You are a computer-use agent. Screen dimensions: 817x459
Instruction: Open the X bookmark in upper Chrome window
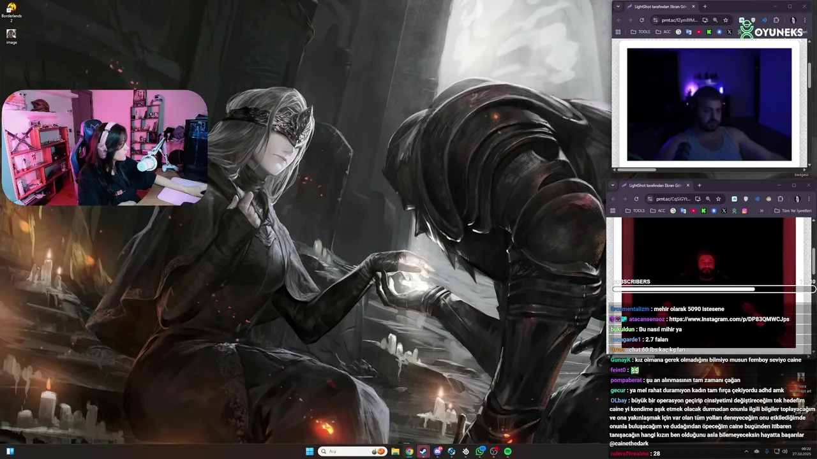(730, 32)
